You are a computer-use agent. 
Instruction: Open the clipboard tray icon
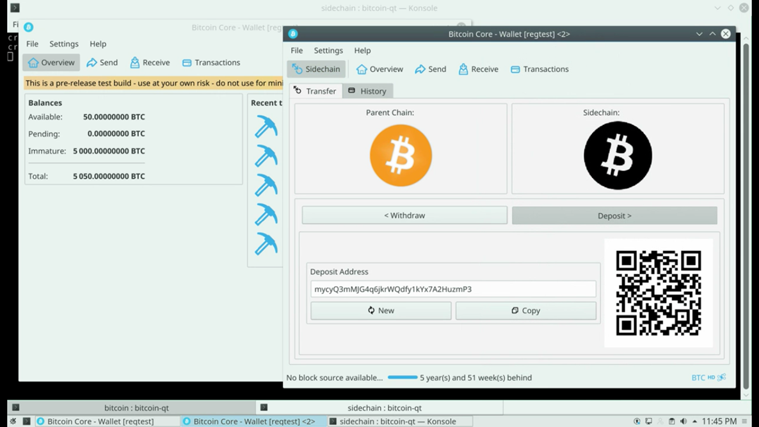pyautogui.click(x=671, y=421)
